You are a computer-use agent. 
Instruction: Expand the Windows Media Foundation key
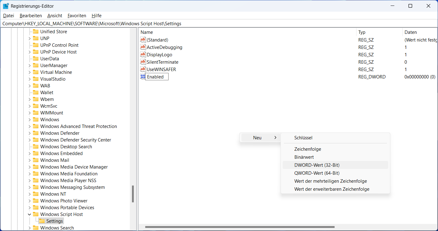30,173
